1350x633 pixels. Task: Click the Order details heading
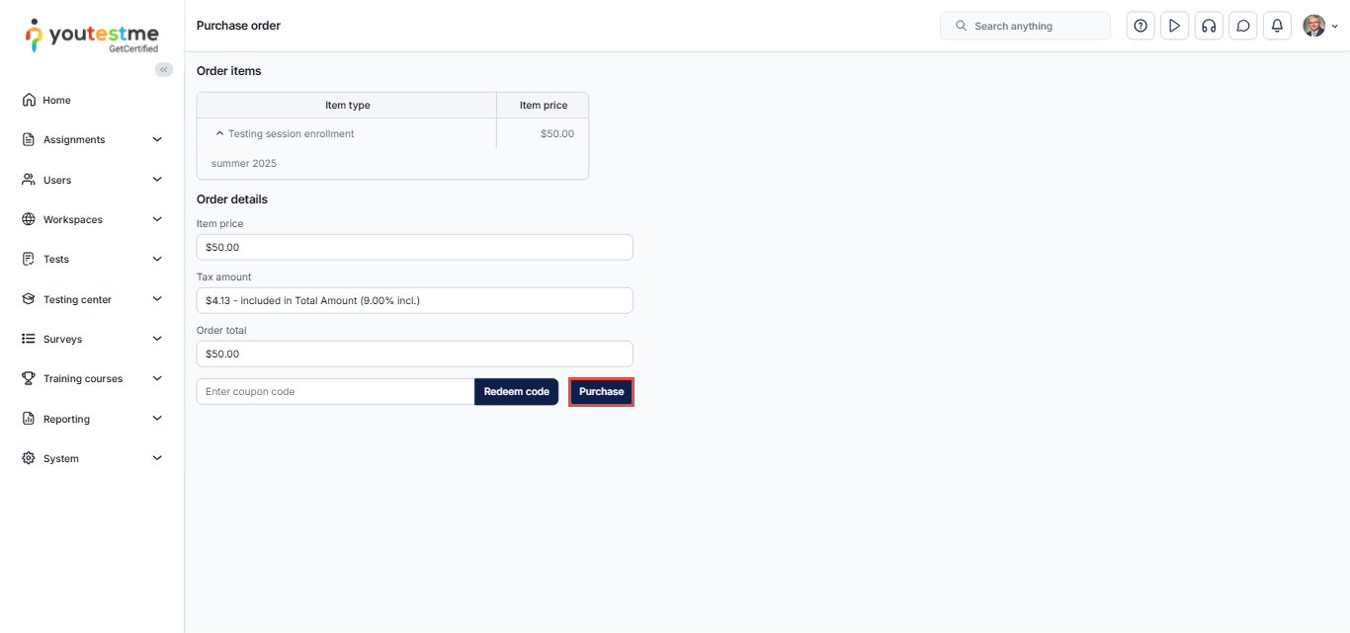click(232, 199)
